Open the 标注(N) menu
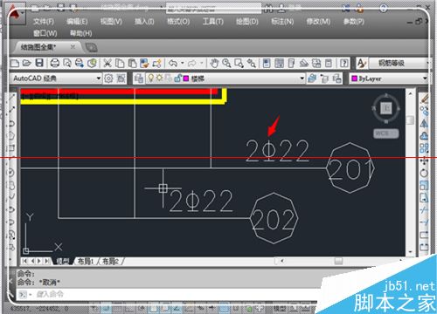 coord(282,22)
